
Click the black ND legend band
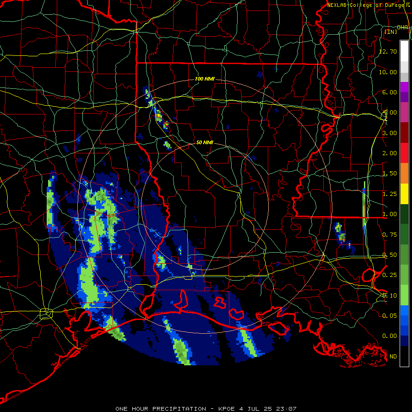[x=404, y=356]
